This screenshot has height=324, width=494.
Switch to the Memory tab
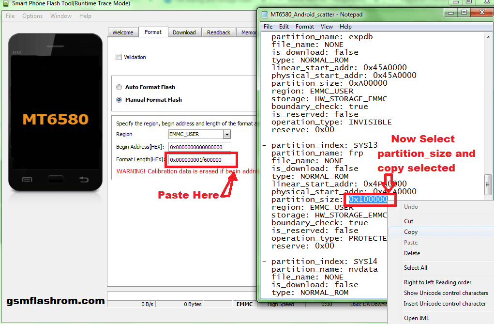point(247,32)
